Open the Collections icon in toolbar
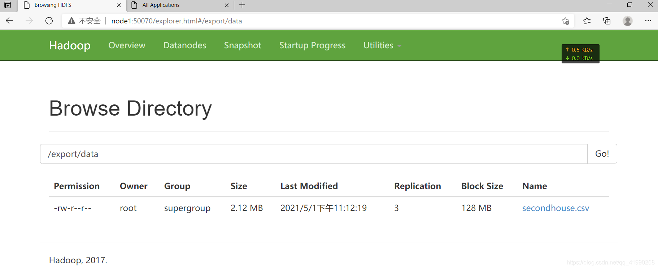 click(607, 21)
